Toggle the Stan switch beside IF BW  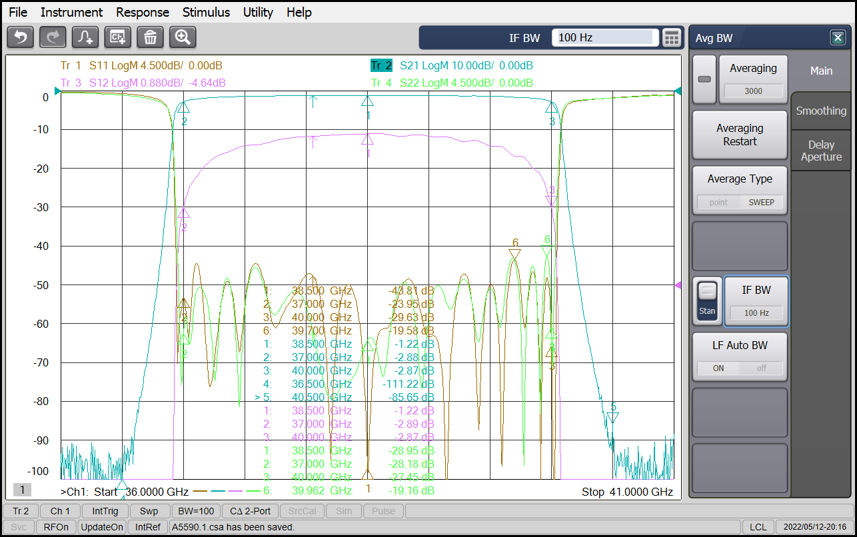coord(707,301)
